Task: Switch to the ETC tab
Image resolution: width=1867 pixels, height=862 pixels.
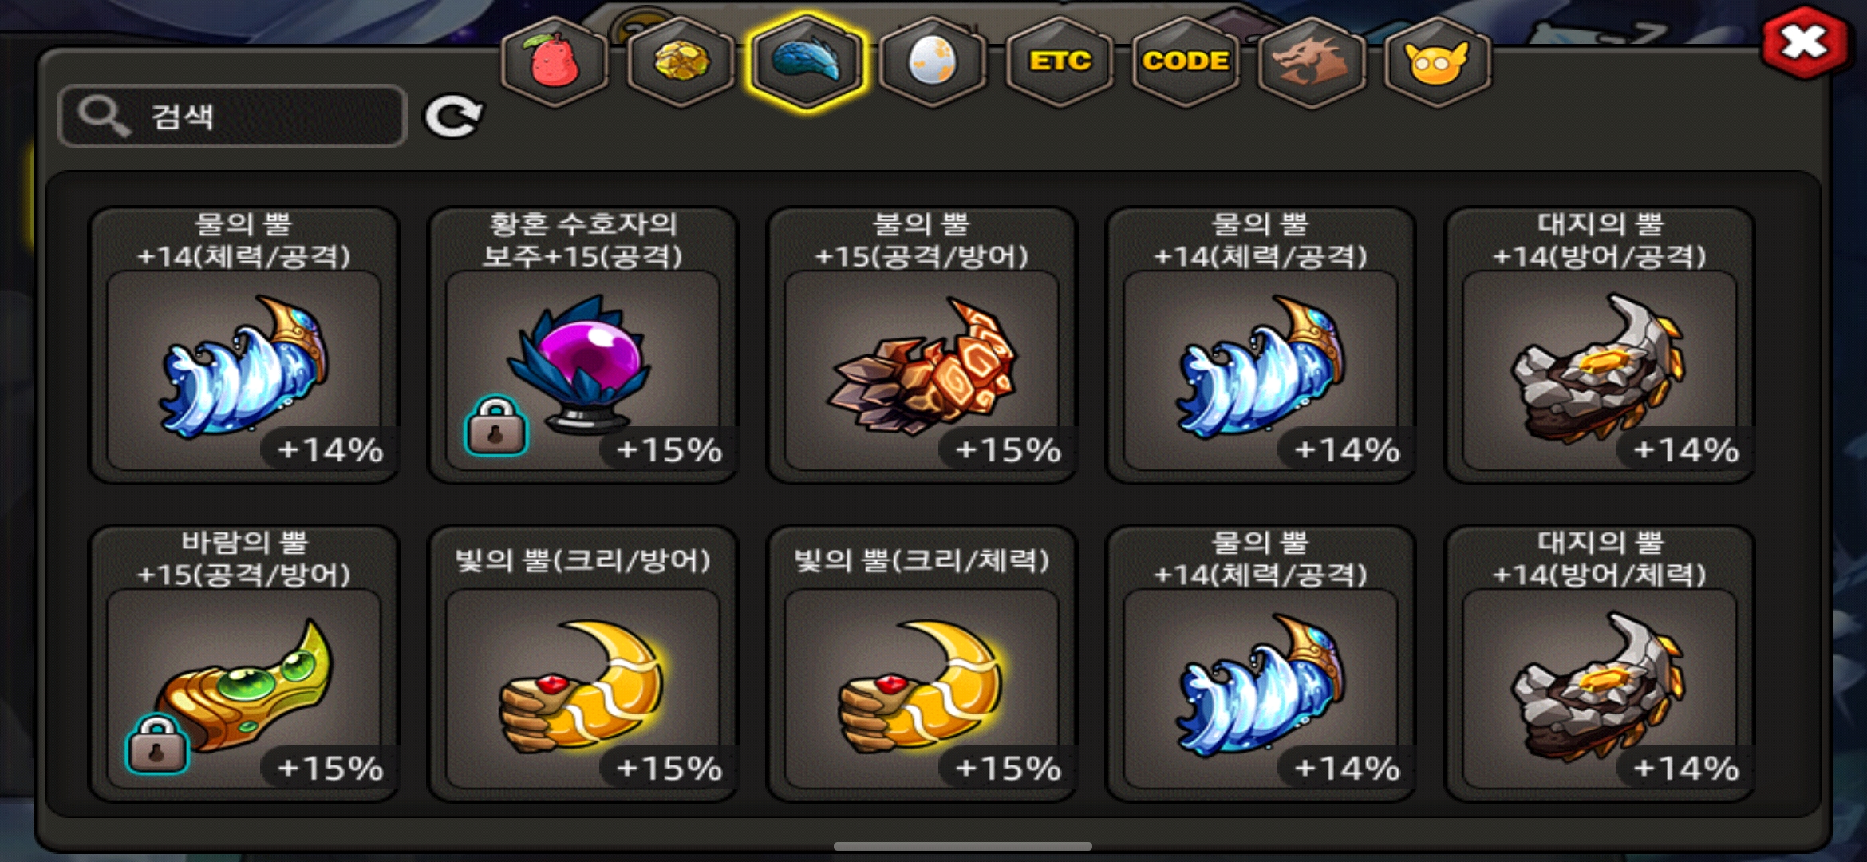Action: click(x=1059, y=62)
